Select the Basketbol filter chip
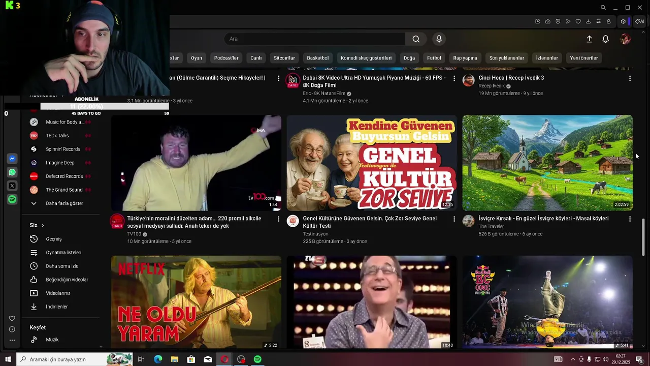Image resolution: width=650 pixels, height=366 pixels. pos(318,58)
